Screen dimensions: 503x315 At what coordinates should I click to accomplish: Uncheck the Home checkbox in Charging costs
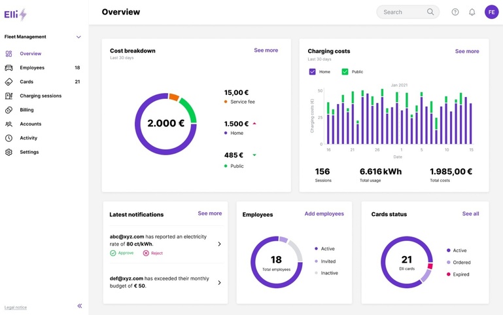pos(312,71)
